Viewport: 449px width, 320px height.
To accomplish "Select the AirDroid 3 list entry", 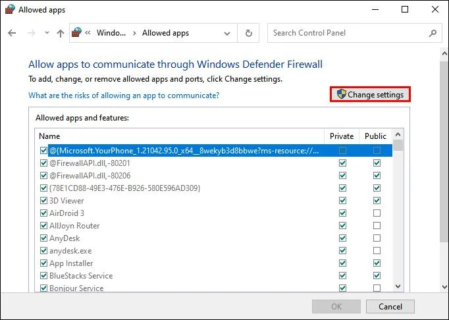I will coord(66,213).
